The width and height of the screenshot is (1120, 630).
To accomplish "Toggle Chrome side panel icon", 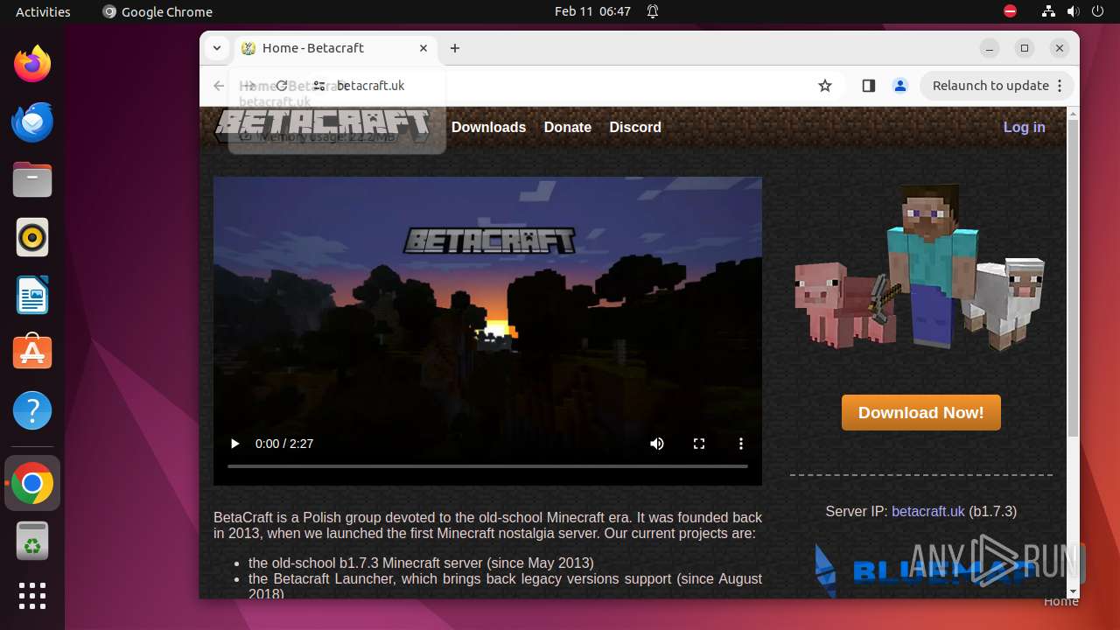I will 868,86.
